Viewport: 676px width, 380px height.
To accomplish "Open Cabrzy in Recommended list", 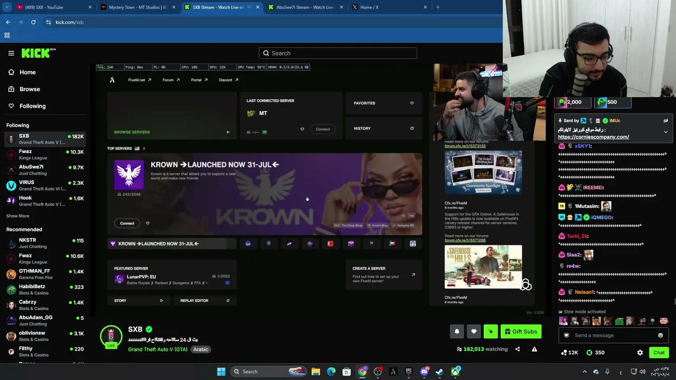I will click(45, 305).
